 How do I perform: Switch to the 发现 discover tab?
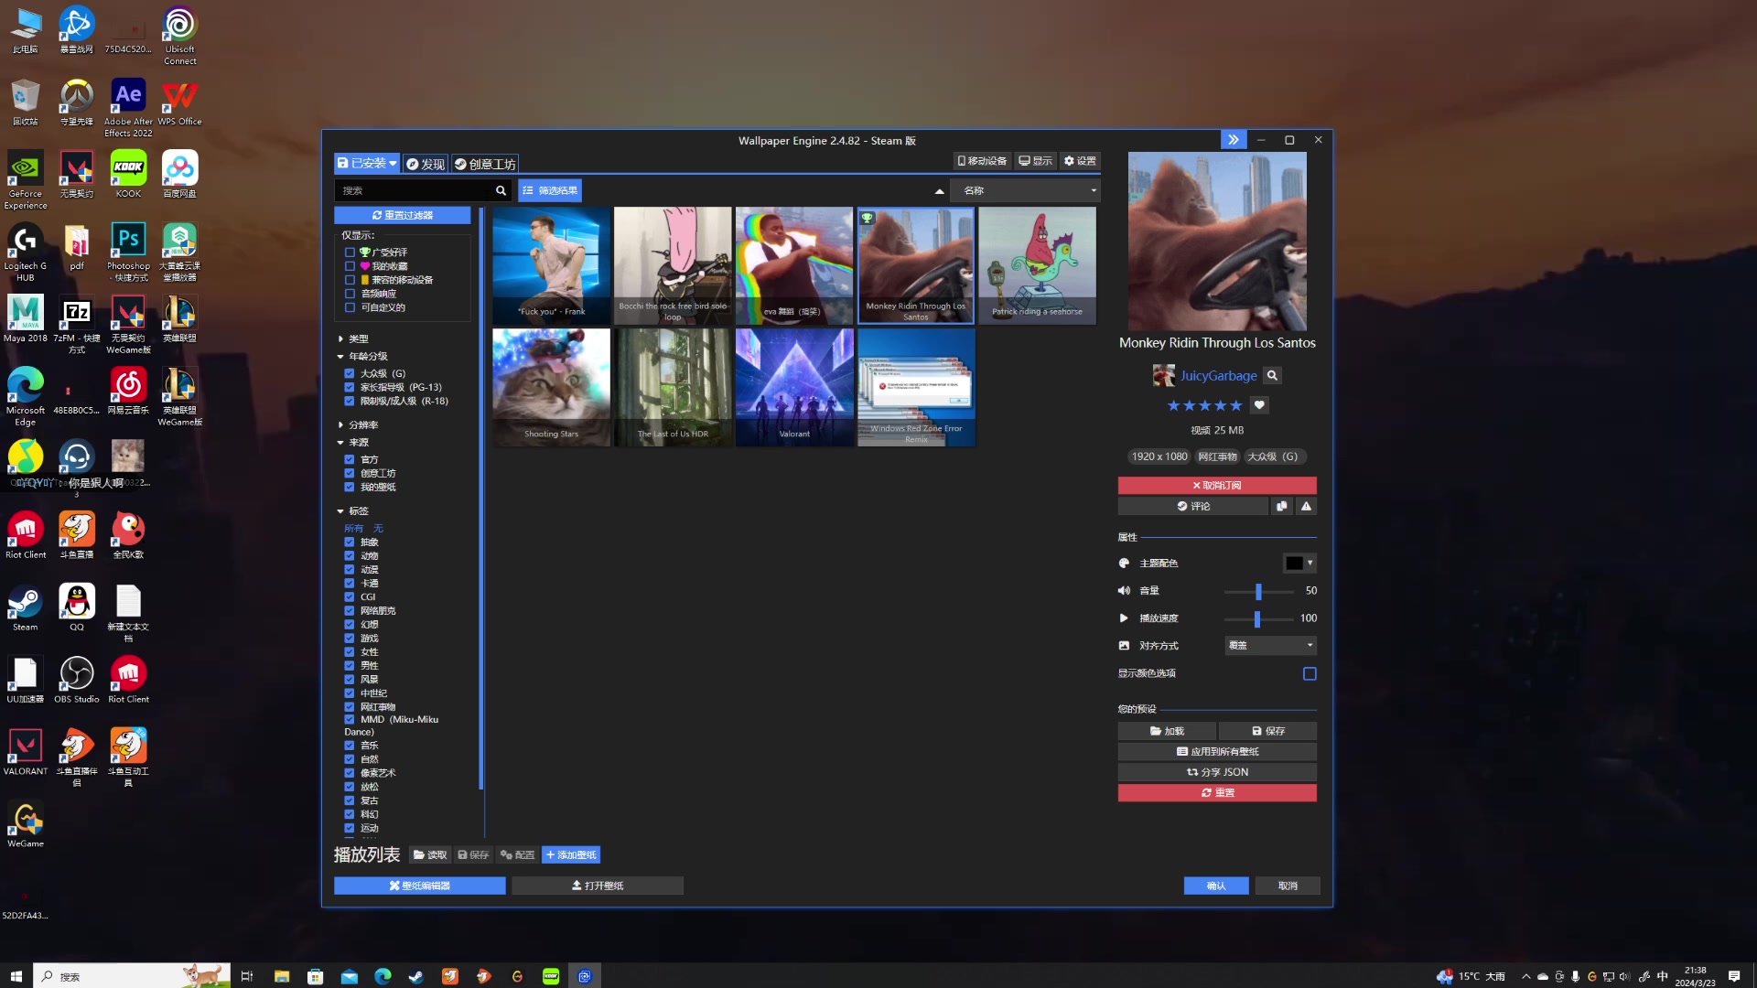tap(426, 164)
